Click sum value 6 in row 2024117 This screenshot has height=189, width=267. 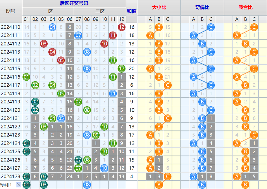click(132, 85)
